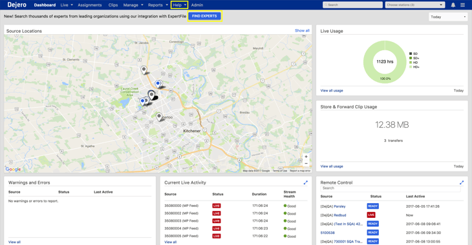Select the 35080004 (MP Feed) row
The height and width of the screenshot is (245, 472).
click(x=236, y=228)
